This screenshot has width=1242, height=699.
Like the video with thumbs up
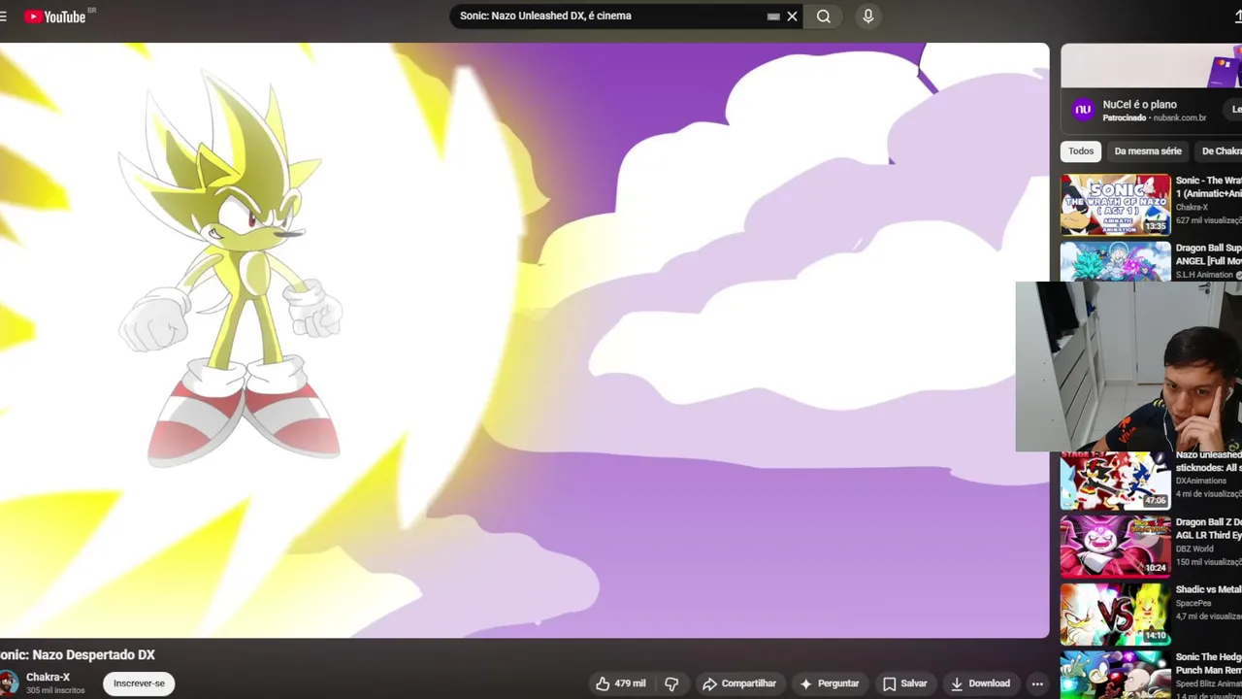point(621,683)
